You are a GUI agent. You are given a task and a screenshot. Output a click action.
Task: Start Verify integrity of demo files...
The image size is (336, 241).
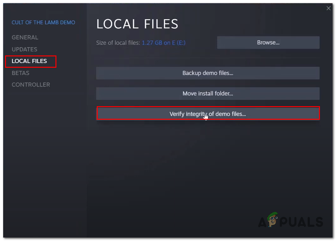(208, 114)
